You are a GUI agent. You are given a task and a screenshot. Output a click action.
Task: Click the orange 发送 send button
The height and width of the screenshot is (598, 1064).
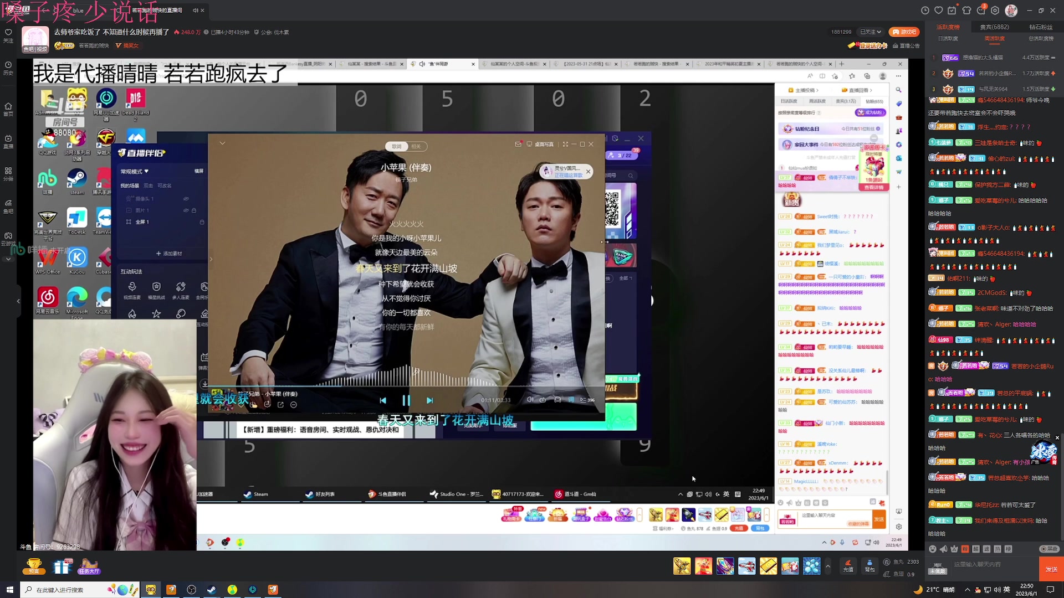point(1051,569)
